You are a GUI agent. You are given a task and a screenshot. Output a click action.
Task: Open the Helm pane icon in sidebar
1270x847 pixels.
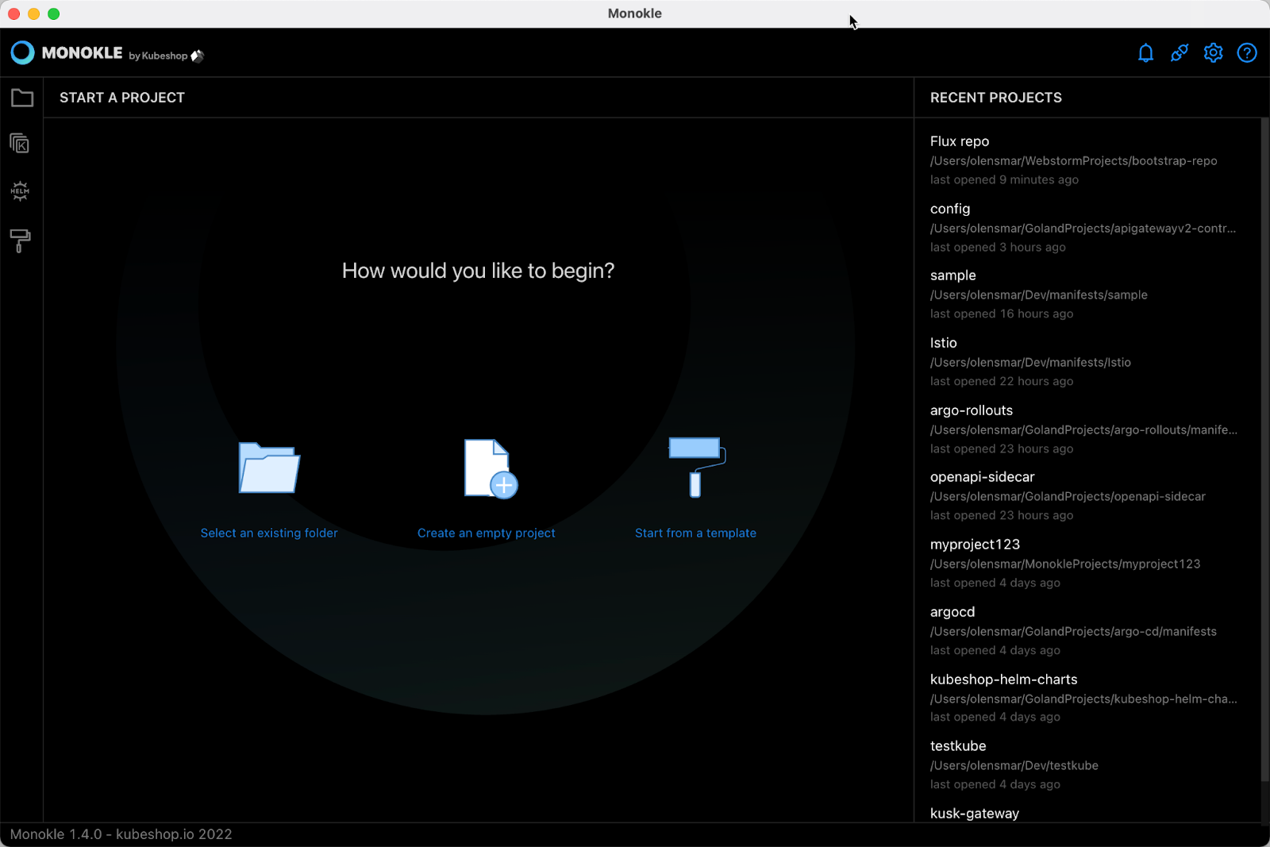(20, 191)
